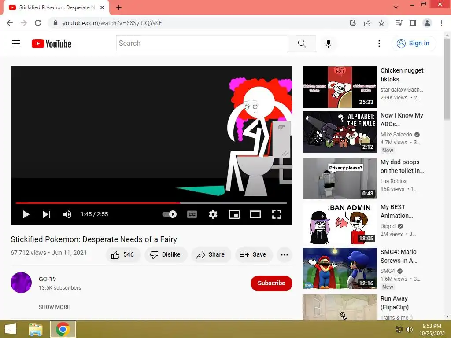Toggle autoplay switch in player

(x=170, y=214)
